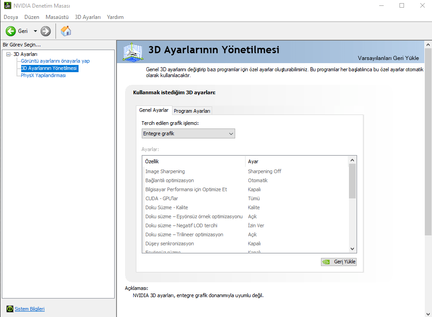Screen dimensions: 432x317
Task: Click the Özellik column header
Action: coord(194,161)
